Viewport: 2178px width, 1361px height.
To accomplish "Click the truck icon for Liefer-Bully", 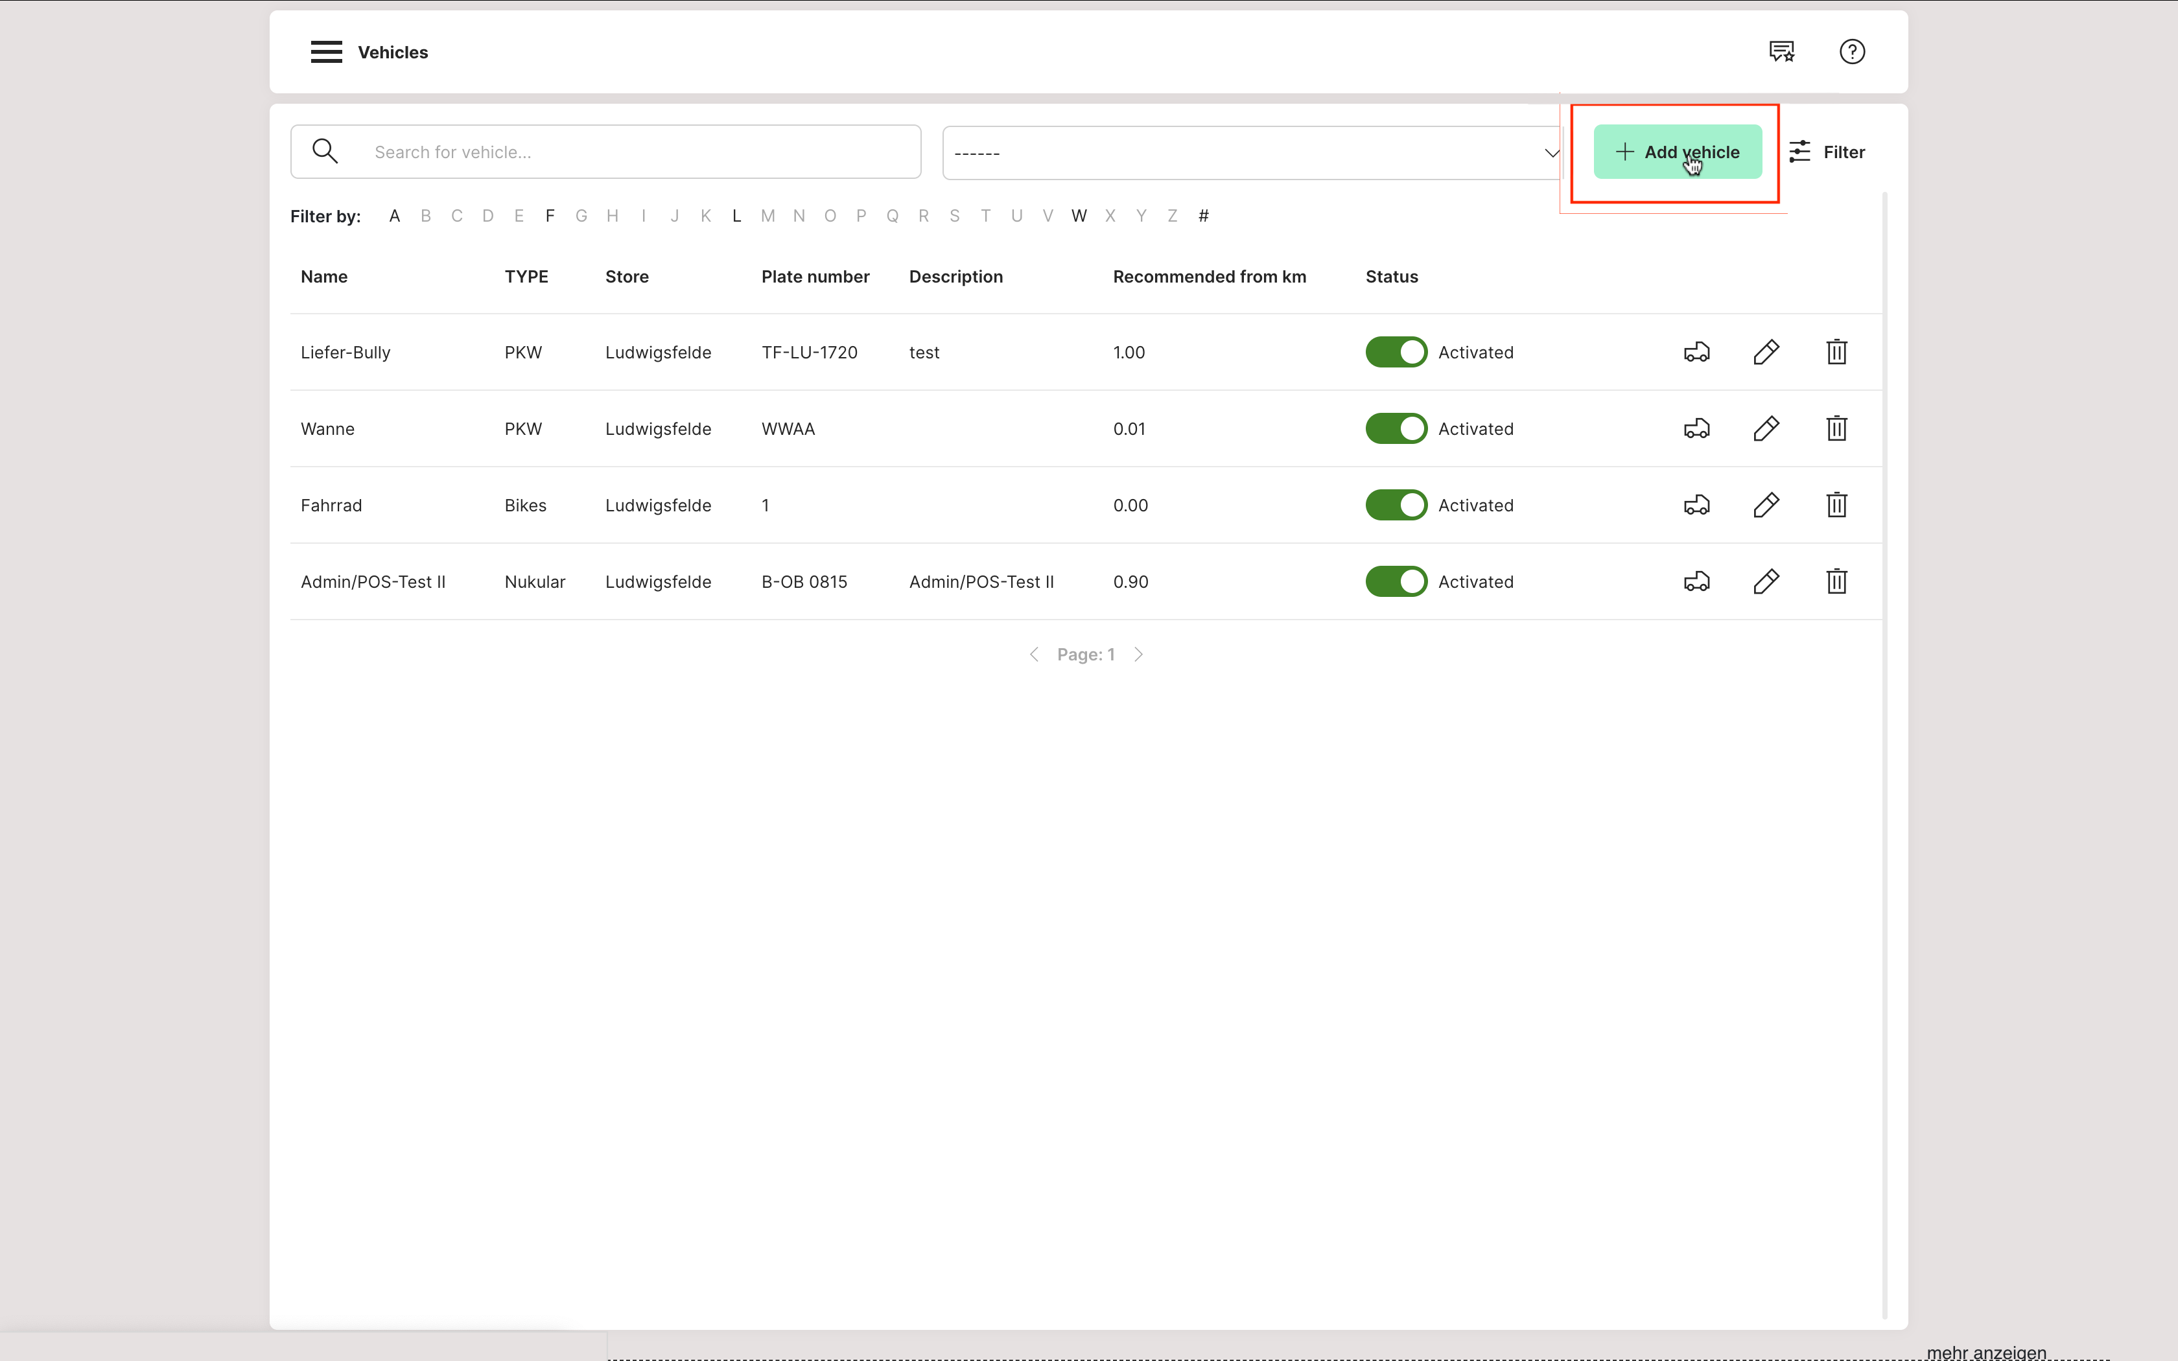I will 1696,352.
